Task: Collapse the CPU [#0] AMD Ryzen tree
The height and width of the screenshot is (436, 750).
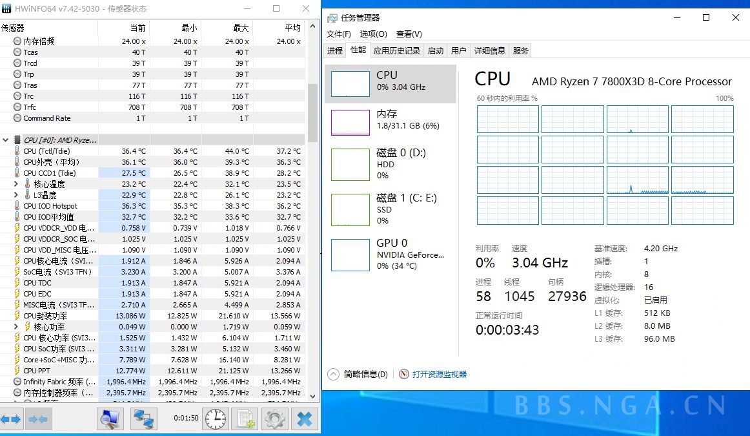Action: (5, 140)
